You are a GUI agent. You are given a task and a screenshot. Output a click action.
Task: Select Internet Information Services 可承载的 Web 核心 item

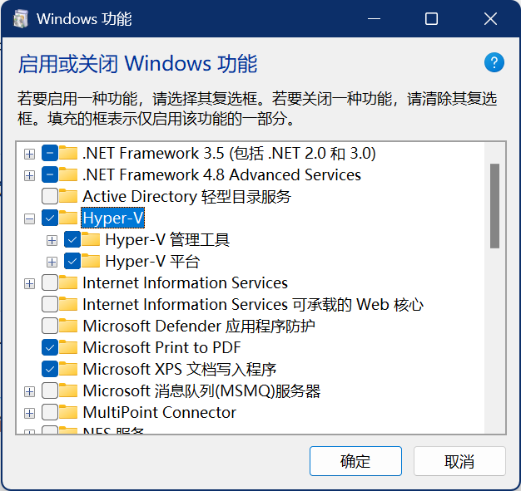tap(253, 305)
